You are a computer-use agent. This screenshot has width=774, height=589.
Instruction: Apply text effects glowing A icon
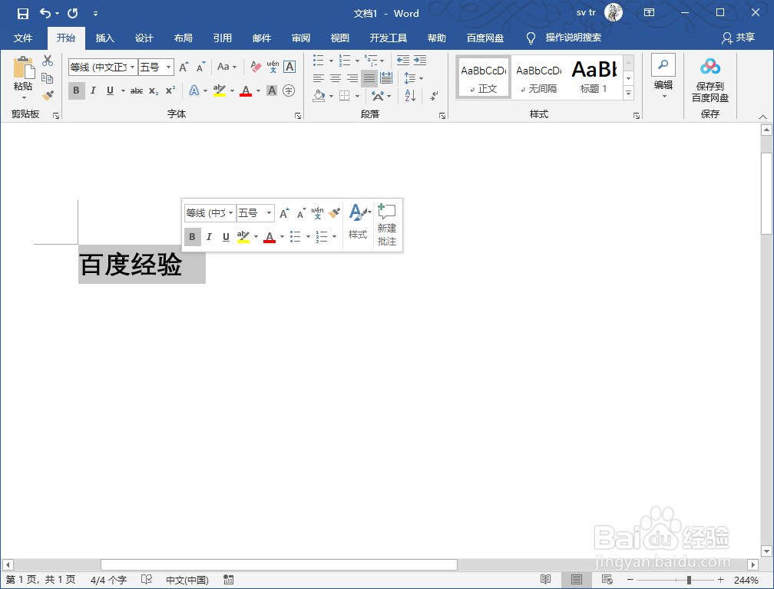click(194, 90)
